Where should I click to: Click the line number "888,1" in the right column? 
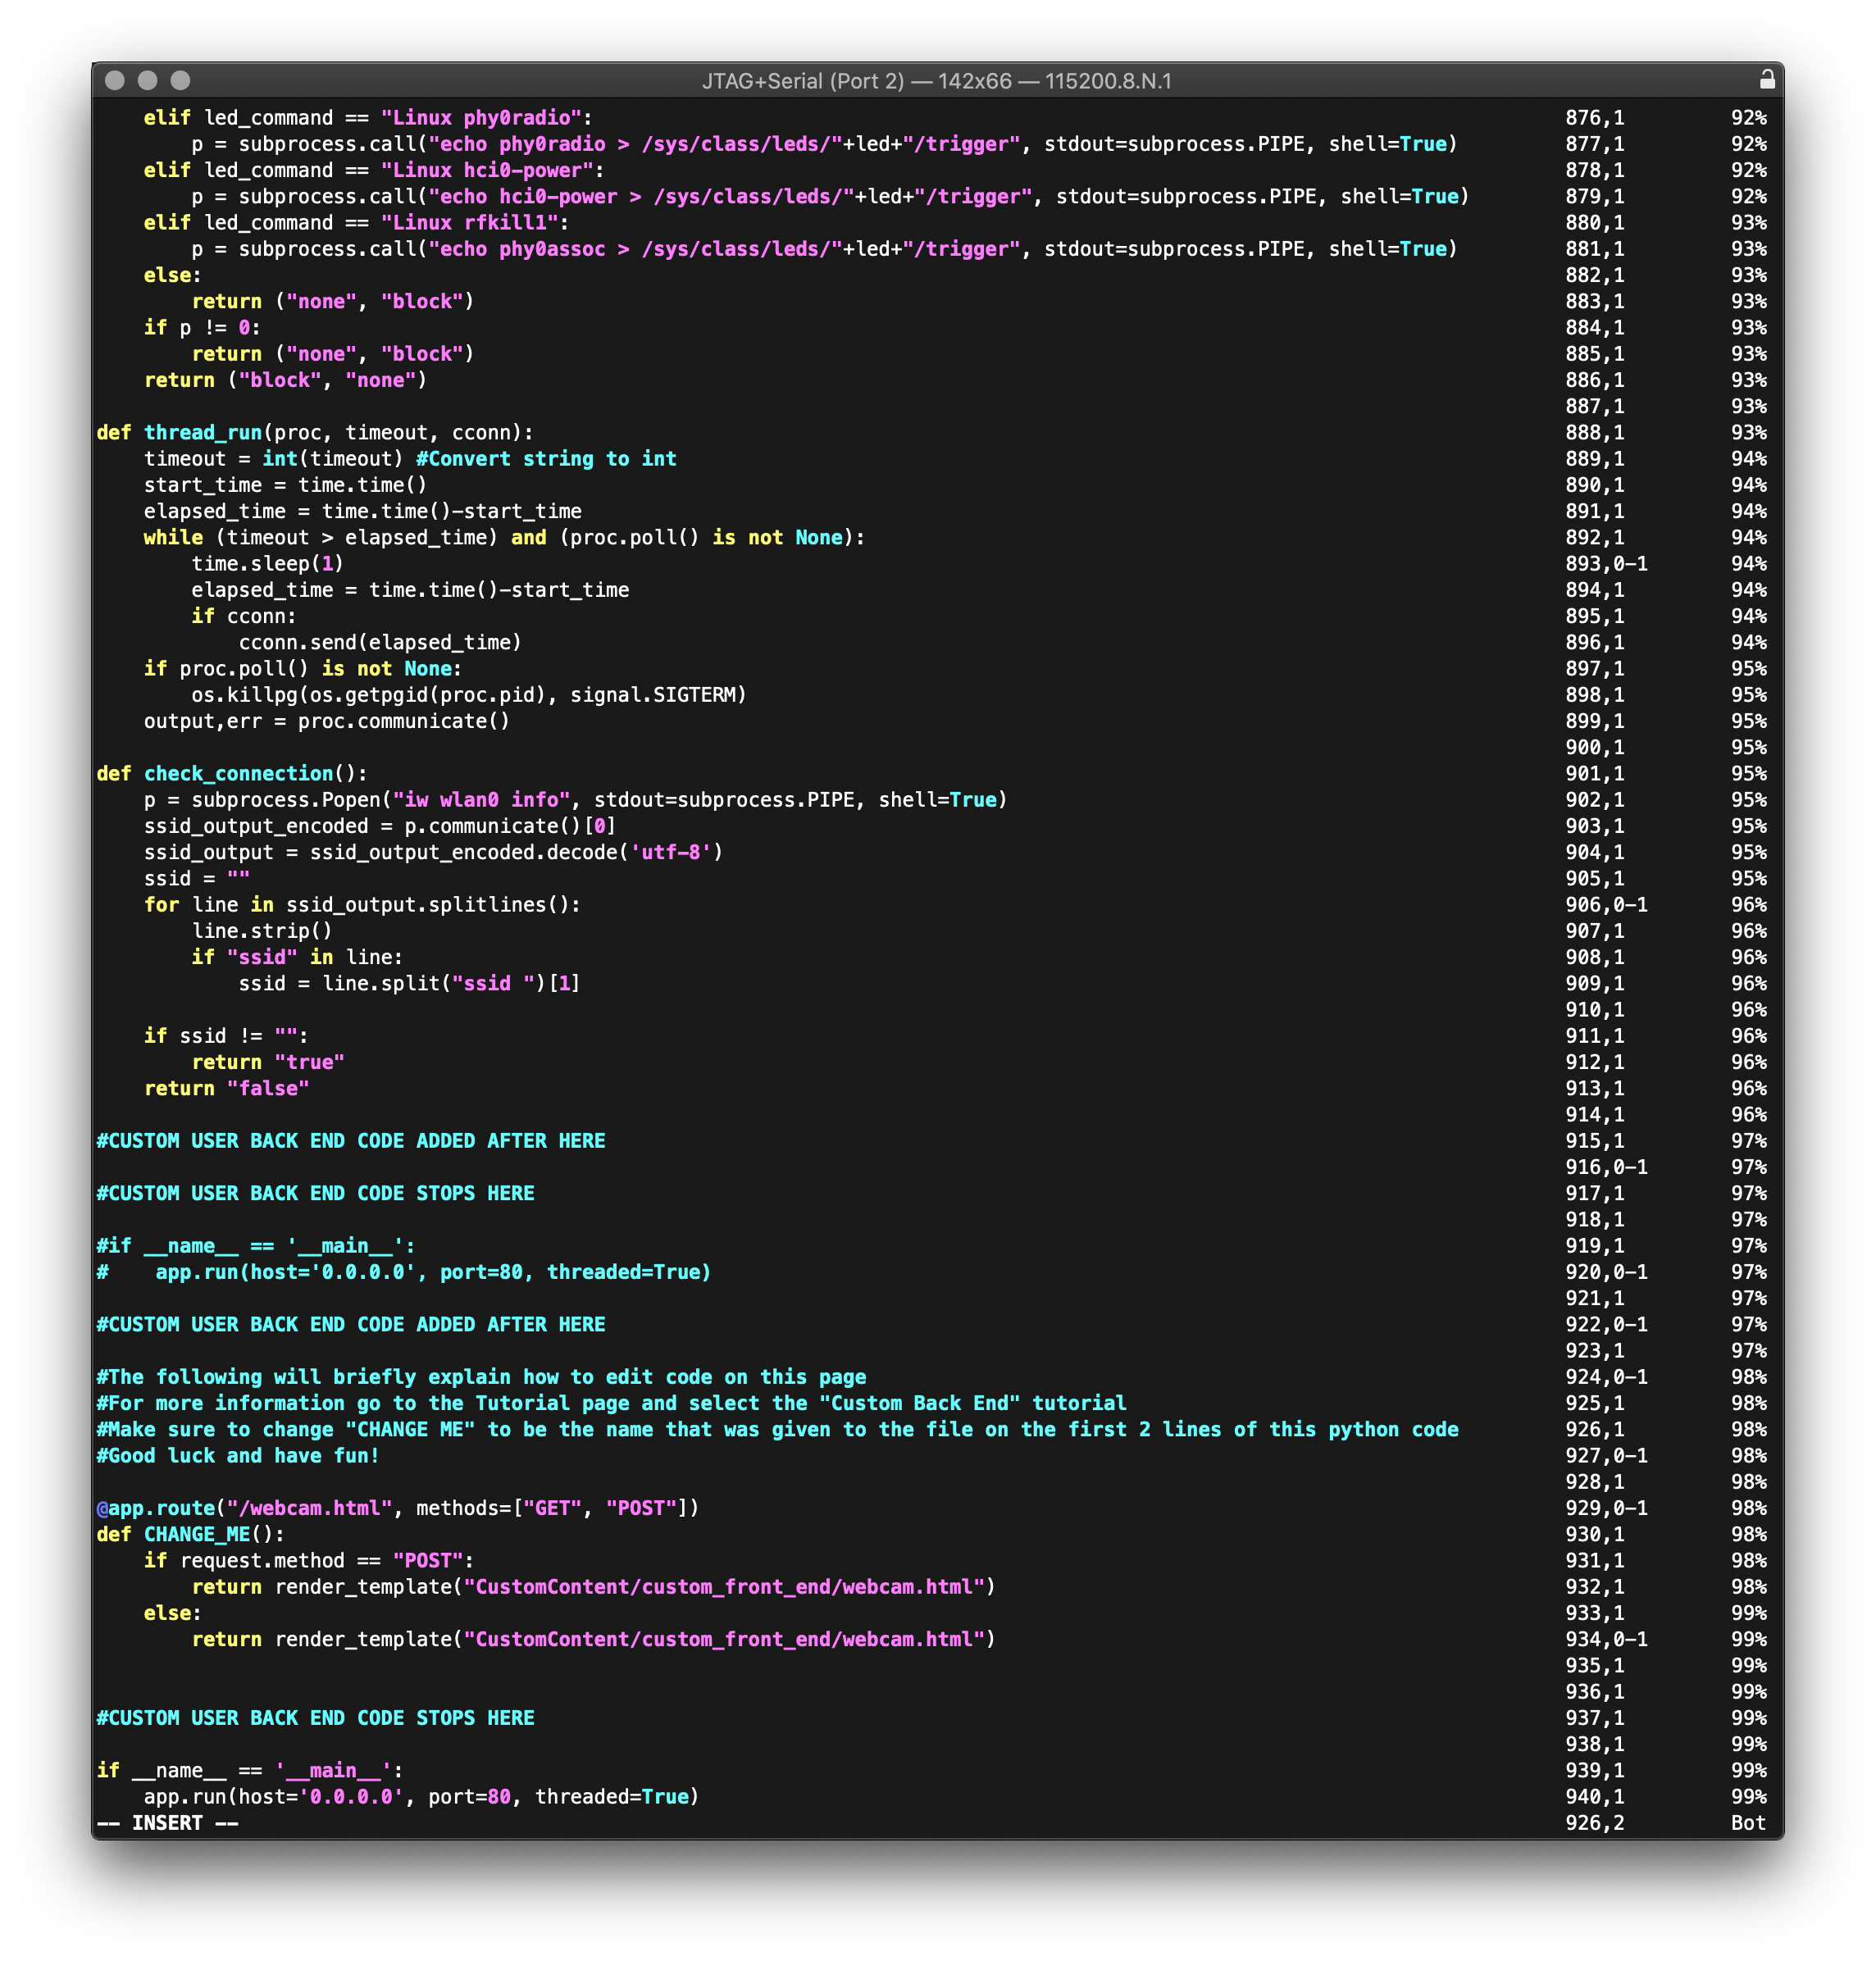coord(1595,433)
